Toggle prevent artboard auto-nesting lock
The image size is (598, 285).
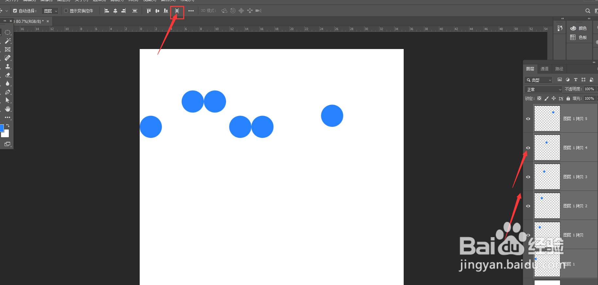[x=561, y=98]
